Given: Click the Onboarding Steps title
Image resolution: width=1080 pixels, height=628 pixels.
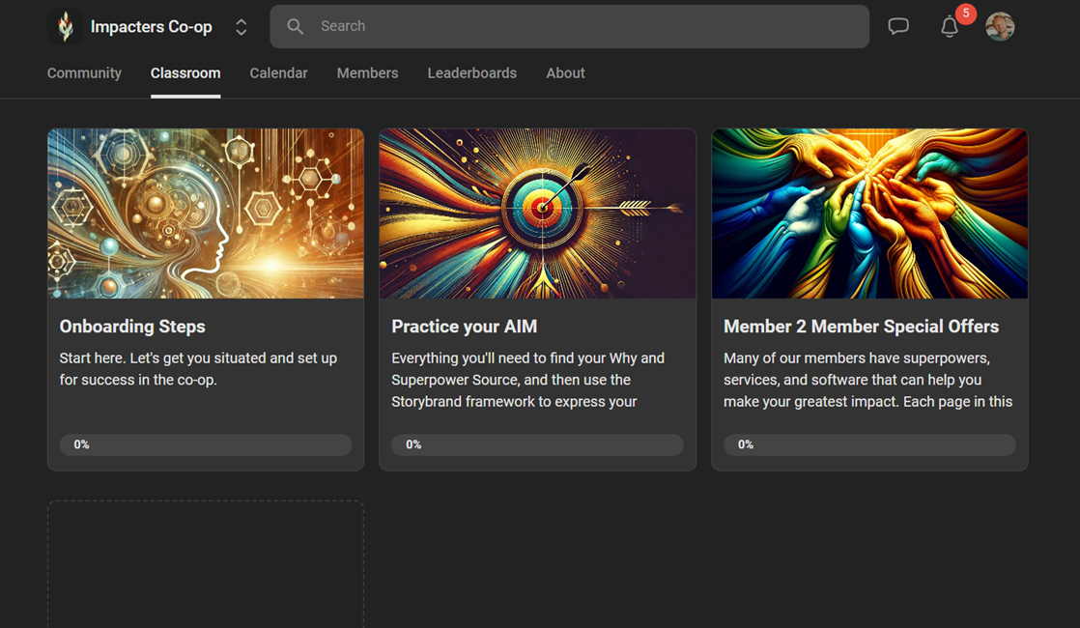Looking at the screenshot, I should coord(132,327).
